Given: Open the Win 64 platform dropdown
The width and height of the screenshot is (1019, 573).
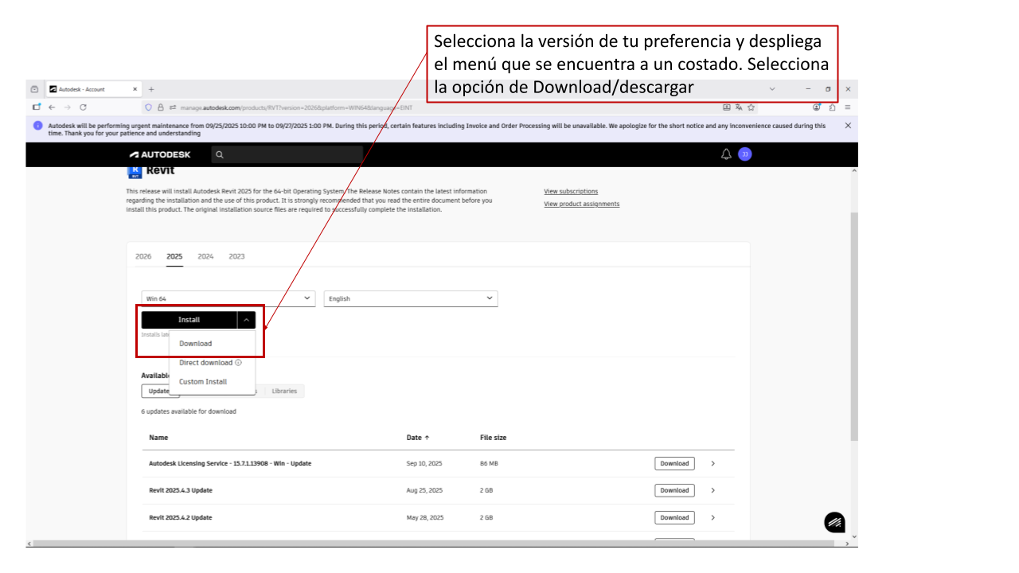Looking at the screenshot, I should pyautogui.click(x=228, y=298).
